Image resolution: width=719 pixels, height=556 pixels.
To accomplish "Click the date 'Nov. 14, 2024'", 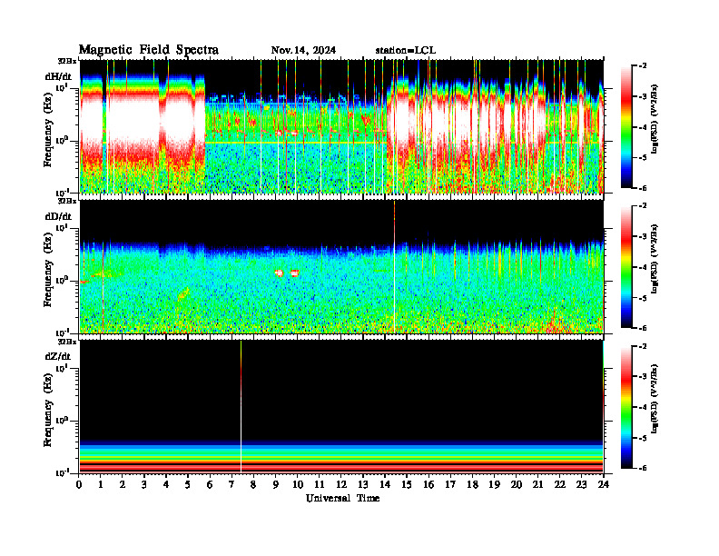I will (303, 50).
